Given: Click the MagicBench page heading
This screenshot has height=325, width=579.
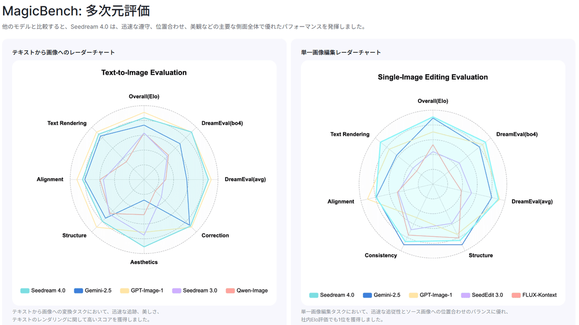Looking at the screenshot, I should (x=76, y=11).
